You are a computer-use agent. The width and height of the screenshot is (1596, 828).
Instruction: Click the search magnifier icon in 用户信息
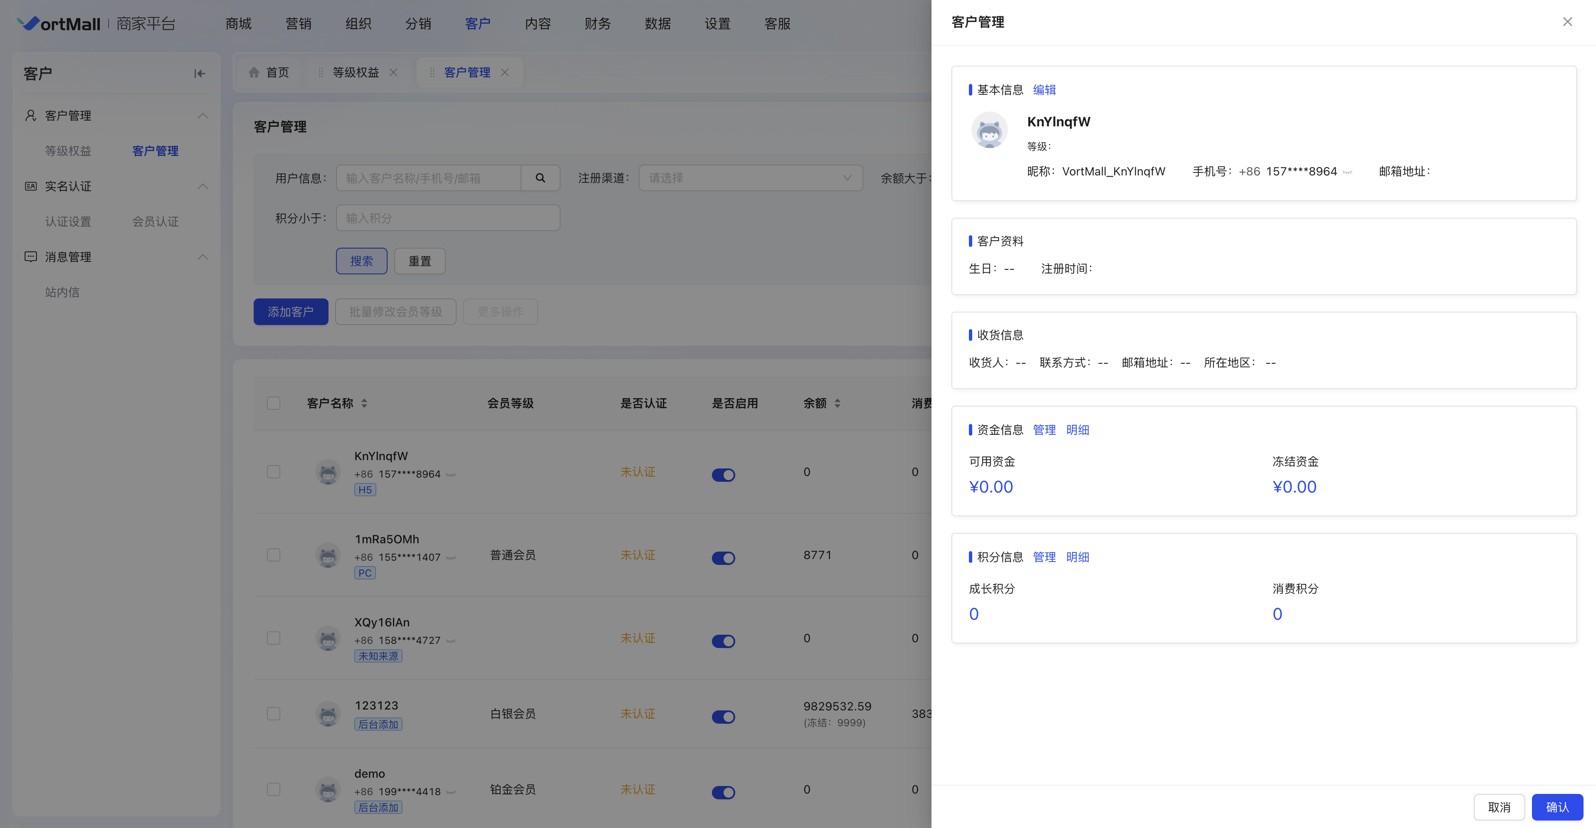pyautogui.click(x=540, y=178)
